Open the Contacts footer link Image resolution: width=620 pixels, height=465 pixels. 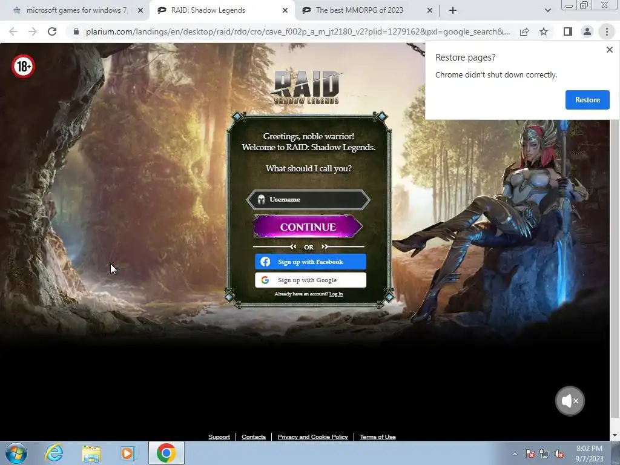click(x=254, y=437)
